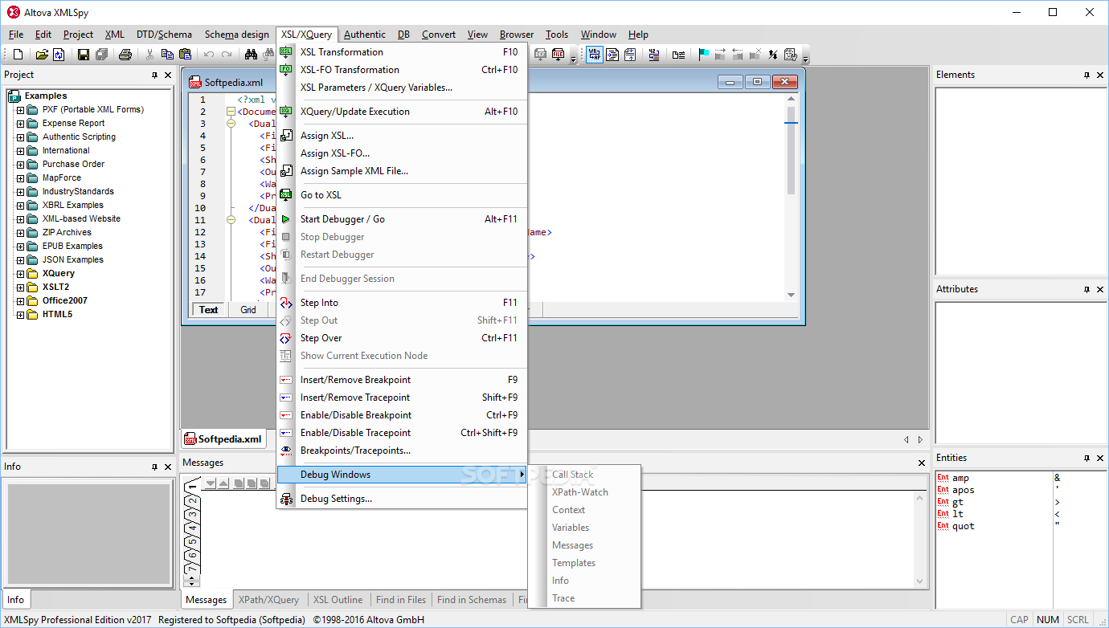
Task: Click the Debug Settings wrench icon
Action: coord(286,499)
